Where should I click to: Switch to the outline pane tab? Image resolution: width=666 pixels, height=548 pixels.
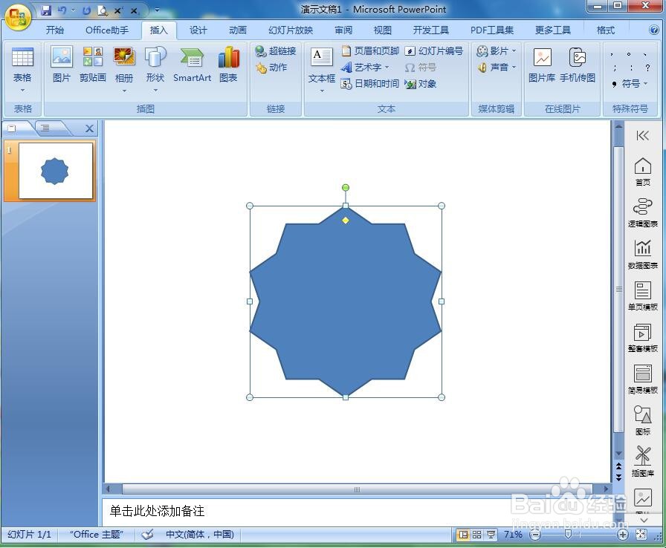(x=46, y=128)
